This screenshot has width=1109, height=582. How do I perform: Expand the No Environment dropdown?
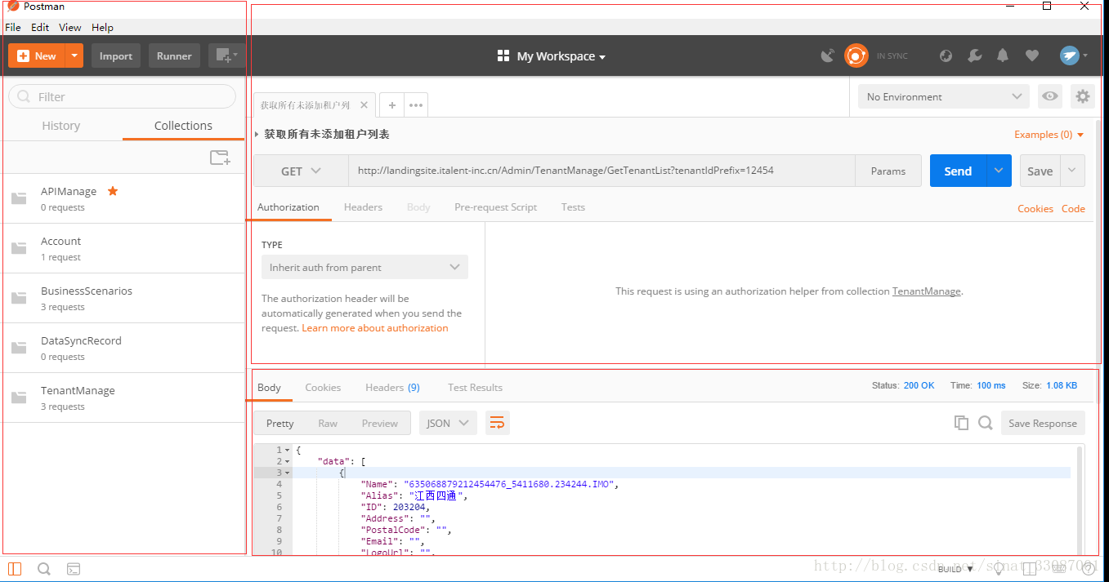(x=943, y=96)
